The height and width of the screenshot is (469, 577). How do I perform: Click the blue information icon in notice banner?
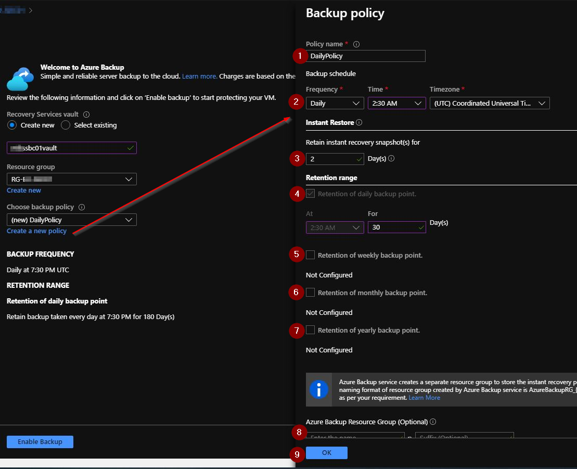pyautogui.click(x=319, y=389)
